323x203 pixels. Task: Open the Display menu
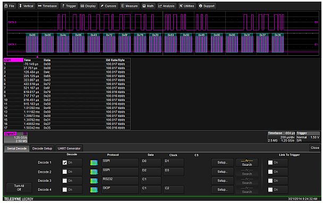(x=88, y=6)
